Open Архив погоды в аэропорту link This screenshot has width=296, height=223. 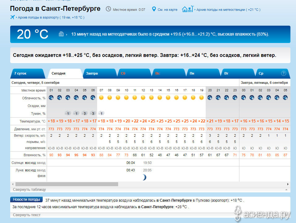(x=51, y=17)
